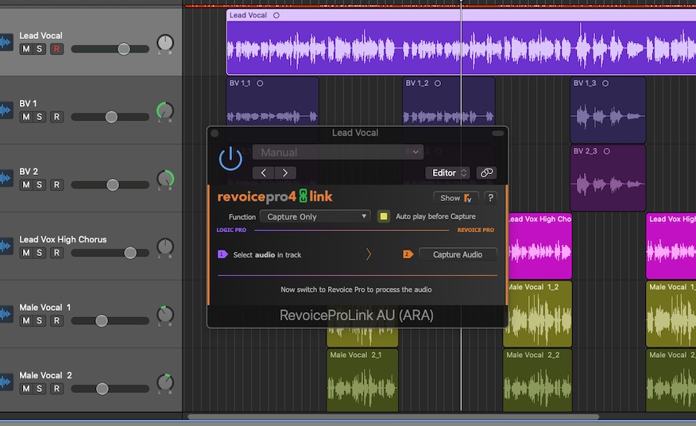Mute the Male Vocal 2 track

[x=26, y=389]
